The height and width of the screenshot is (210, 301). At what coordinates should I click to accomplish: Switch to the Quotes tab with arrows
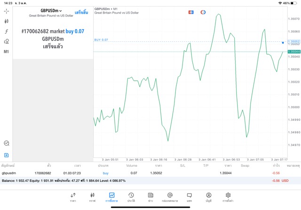click(x=73, y=197)
